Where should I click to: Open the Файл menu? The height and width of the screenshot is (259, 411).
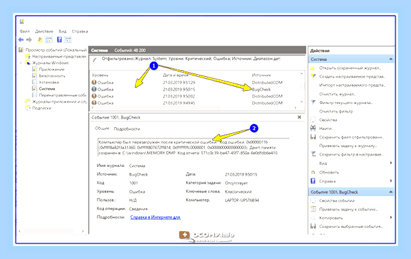pos(25,31)
